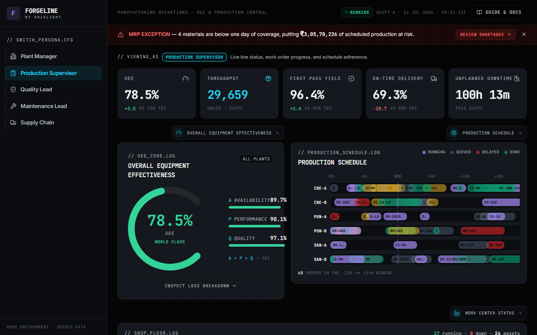Click the Production Supervisor viewing-as badge
Image resolution: width=537 pixels, height=335 pixels.
coord(194,57)
